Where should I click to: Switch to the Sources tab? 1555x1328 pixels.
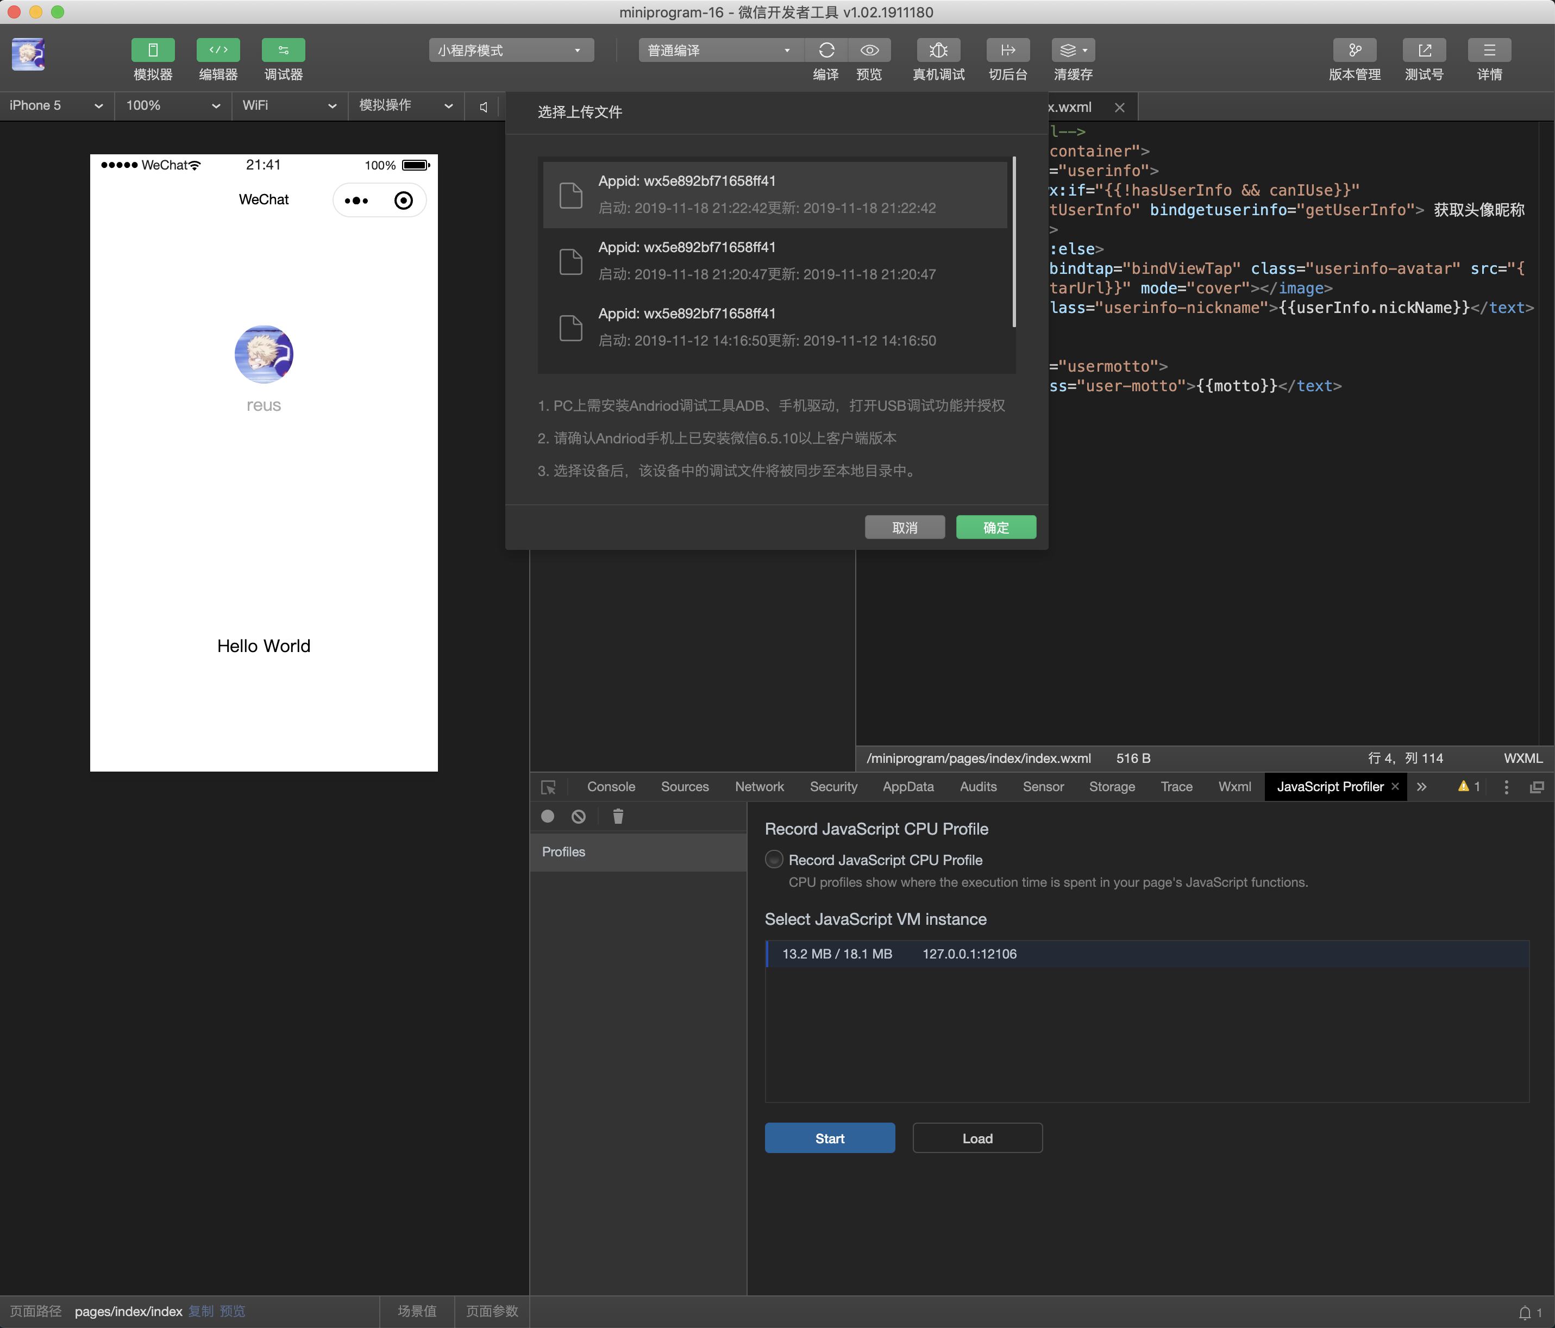pos(685,787)
